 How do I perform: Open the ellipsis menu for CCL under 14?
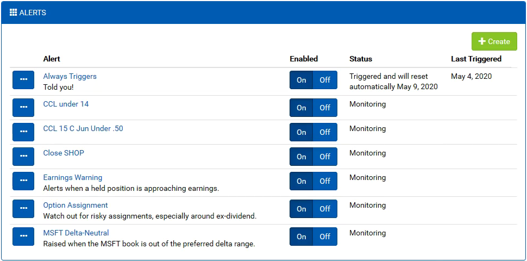click(x=23, y=107)
